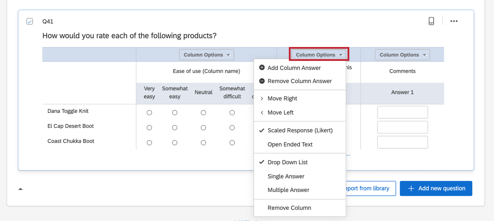494x221 pixels.
Task: Click the right chevron icon for Move Right
Action: pyautogui.click(x=262, y=99)
